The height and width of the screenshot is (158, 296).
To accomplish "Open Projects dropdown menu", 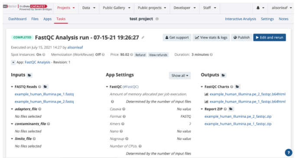I will click(x=66, y=8).
